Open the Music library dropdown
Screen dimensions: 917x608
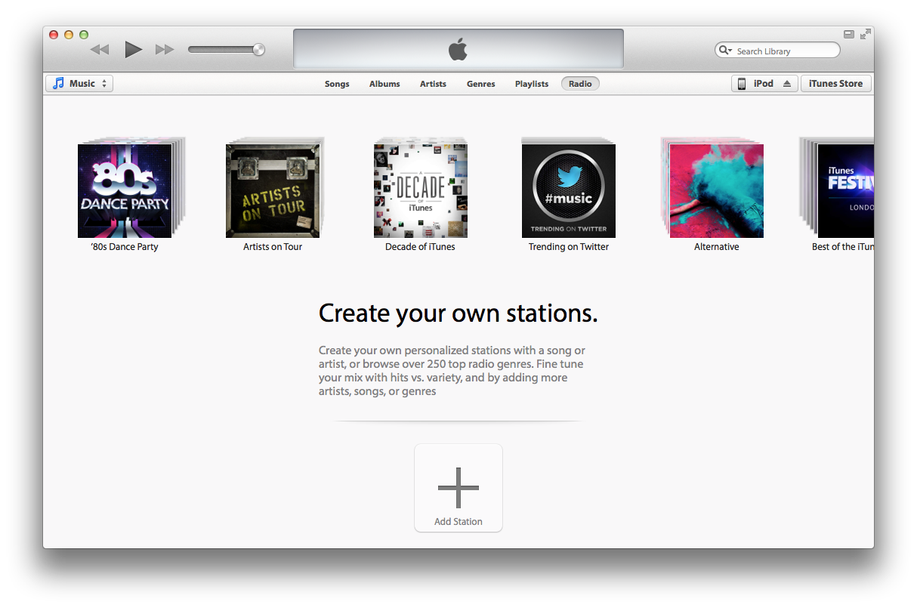coord(79,83)
